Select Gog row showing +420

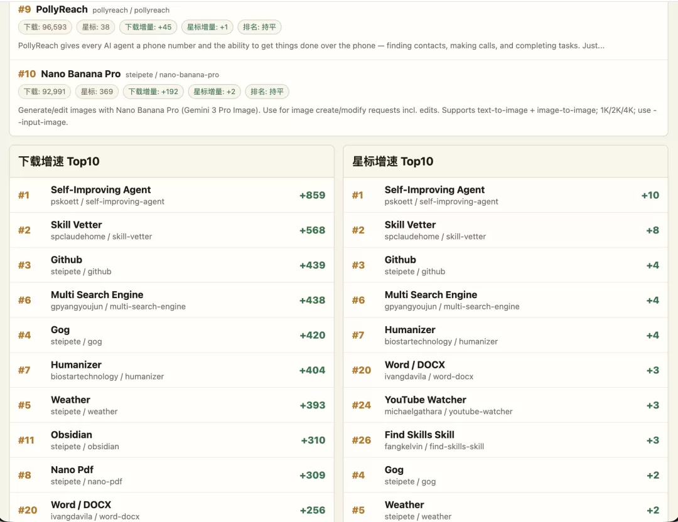pyautogui.click(x=171, y=335)
